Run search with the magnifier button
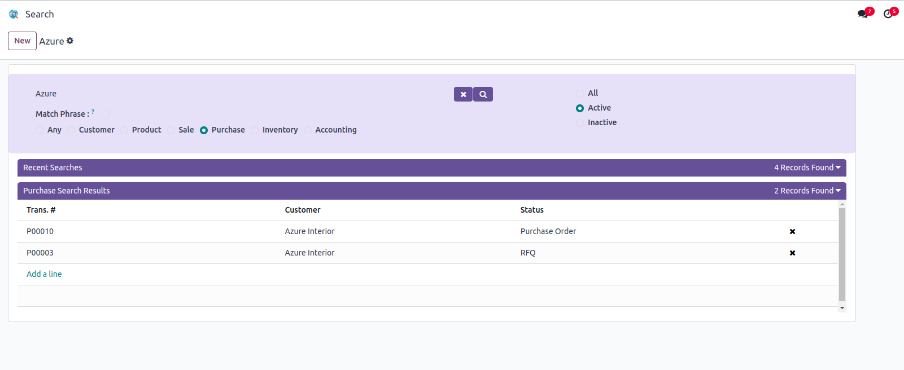 (483, 94)
